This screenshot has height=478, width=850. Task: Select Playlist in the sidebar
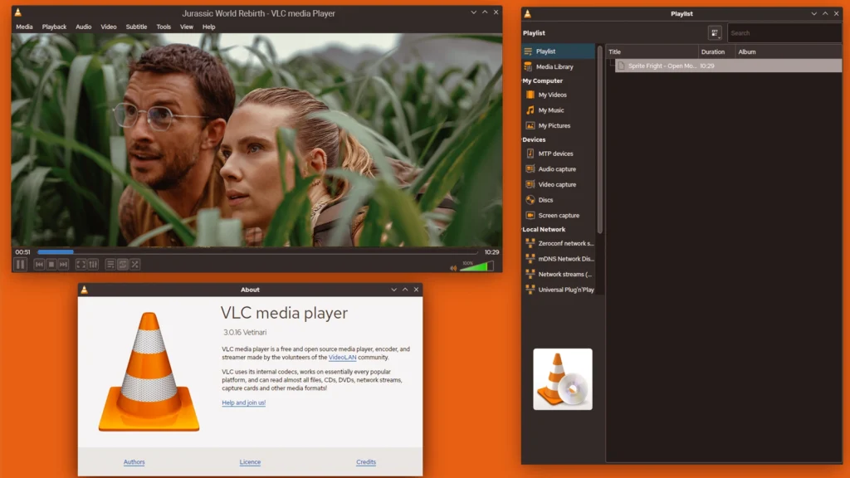point(559,51)
